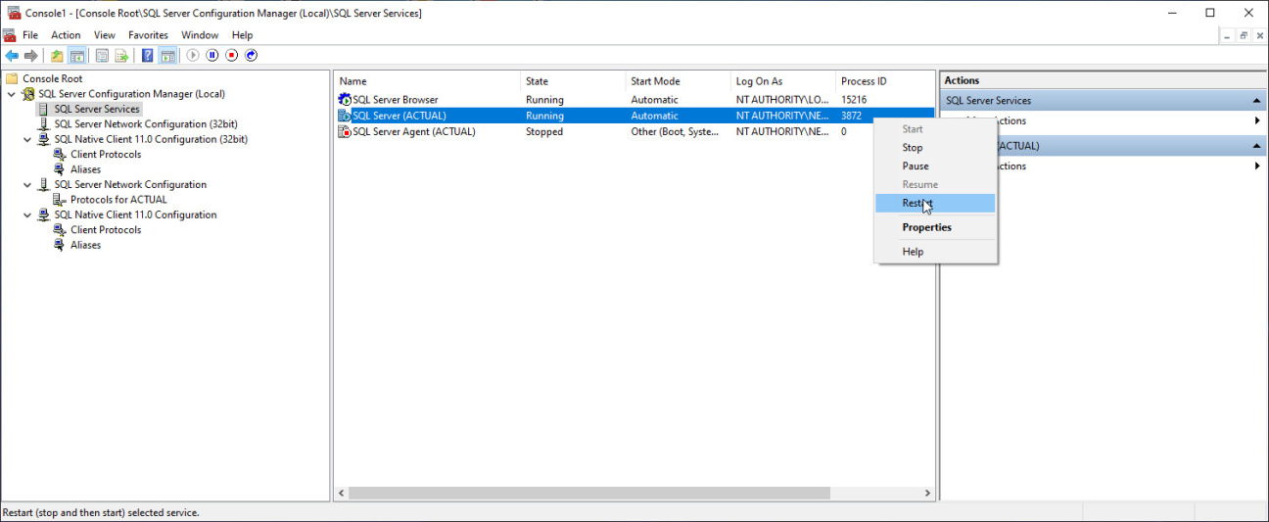Click the horizontal scrollbar in services list
This screenshot has width=1269, height=522.
[587, 494]
